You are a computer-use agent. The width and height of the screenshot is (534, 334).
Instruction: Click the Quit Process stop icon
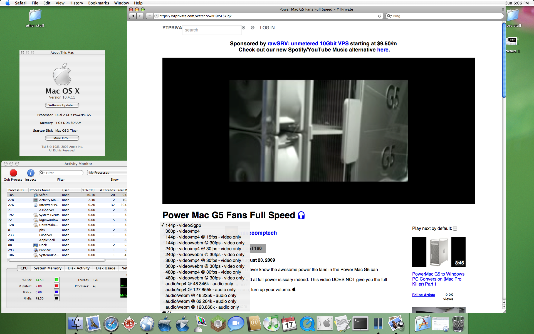13,173
